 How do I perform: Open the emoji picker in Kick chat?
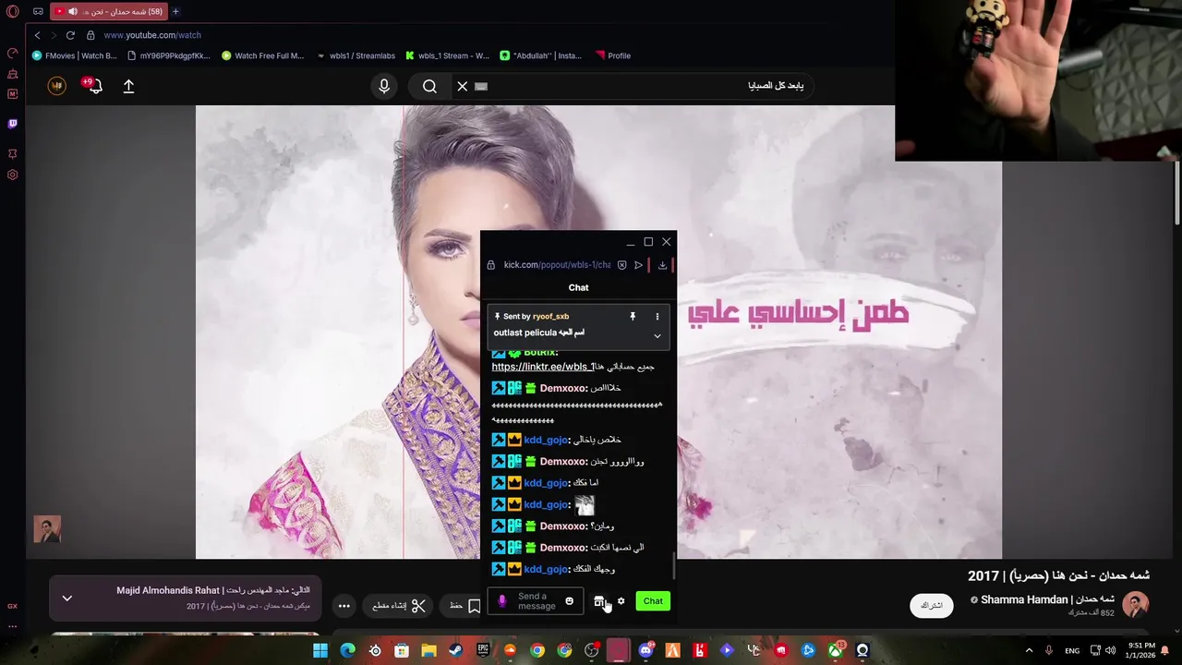[569, 601]
